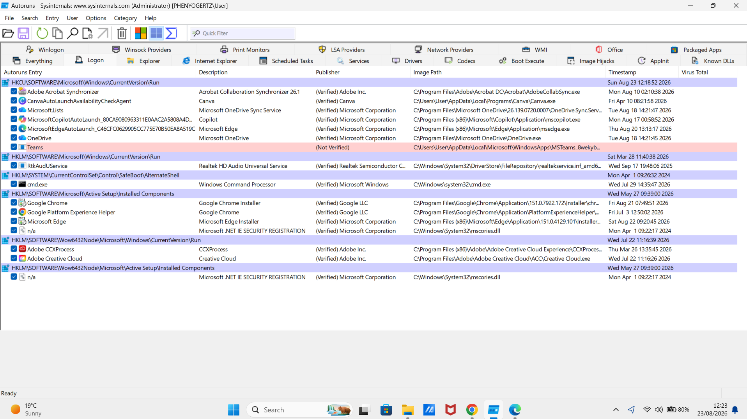Uncheck the RtkAudUService entry
747x419 pixels.
pos(14,165)
